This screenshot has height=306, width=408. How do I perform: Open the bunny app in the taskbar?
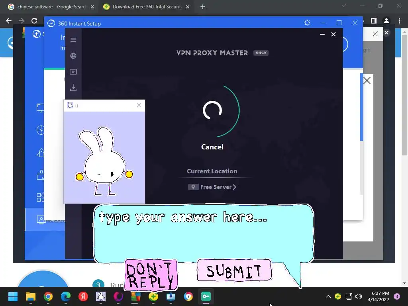tap(101, 296)
